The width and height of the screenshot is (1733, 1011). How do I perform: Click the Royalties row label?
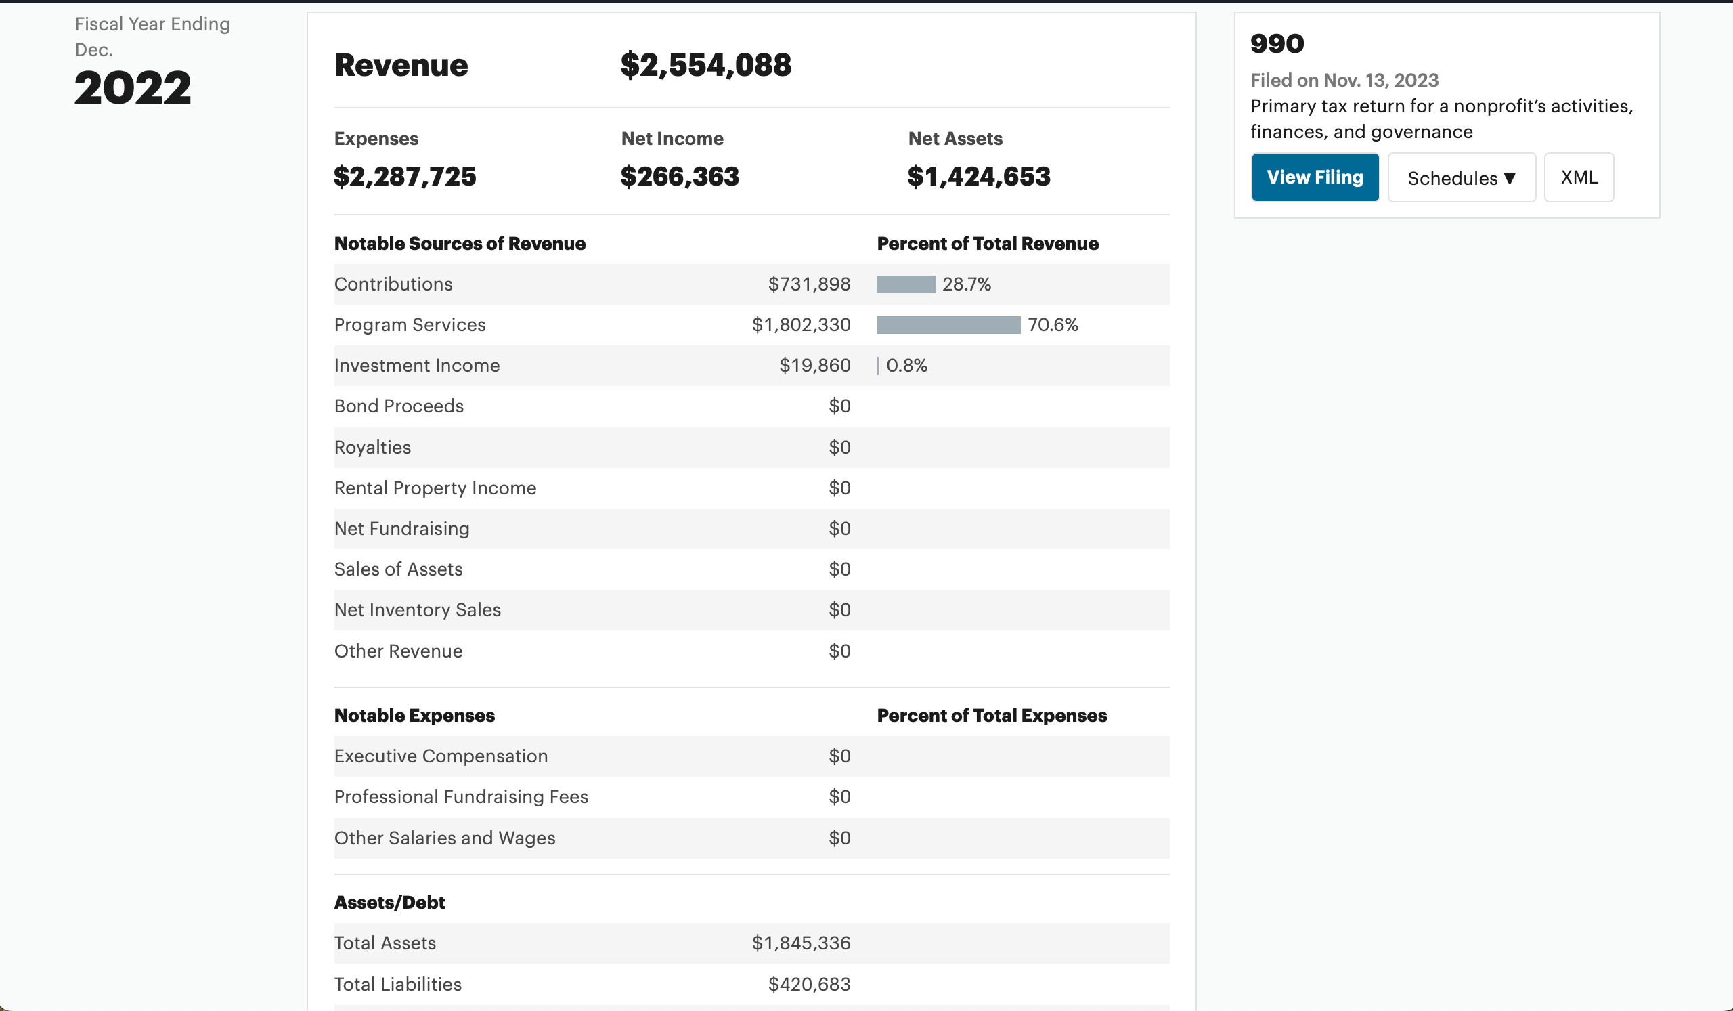click(x=373, y=447)
